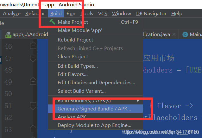Select Make Module 'app'
Screen dimensions: 202x138
pyautogui.click(x=96, y=30)
